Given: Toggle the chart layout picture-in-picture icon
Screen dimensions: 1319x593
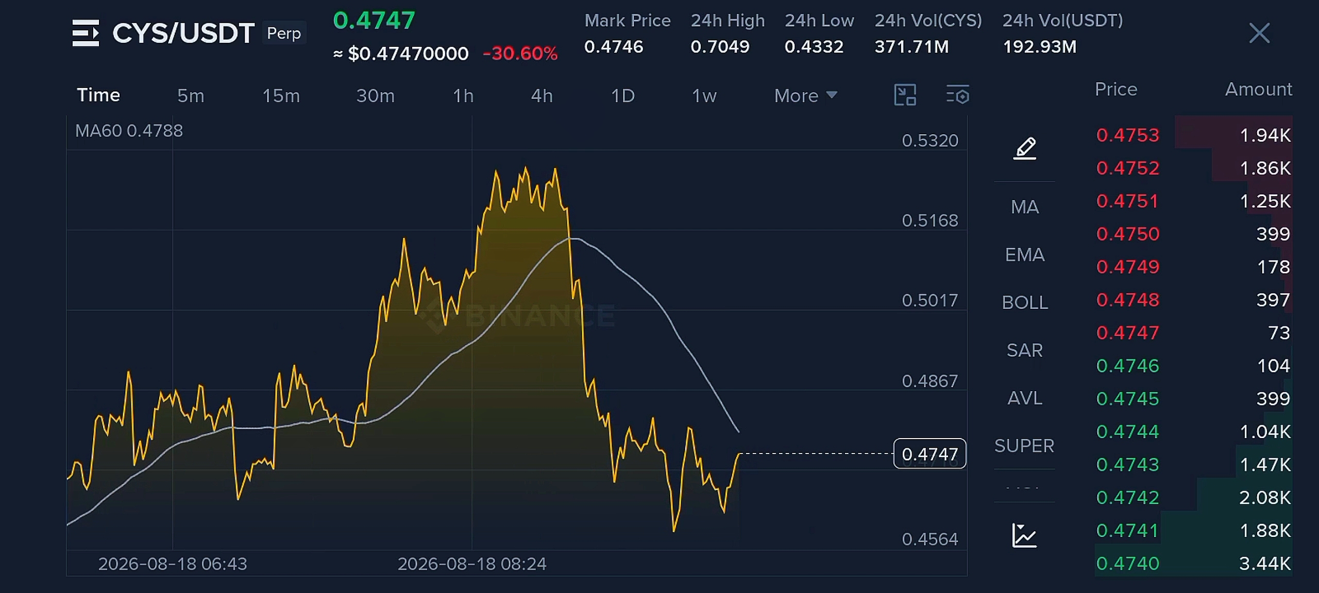Looking at the screenshot, I should [905, 95].
